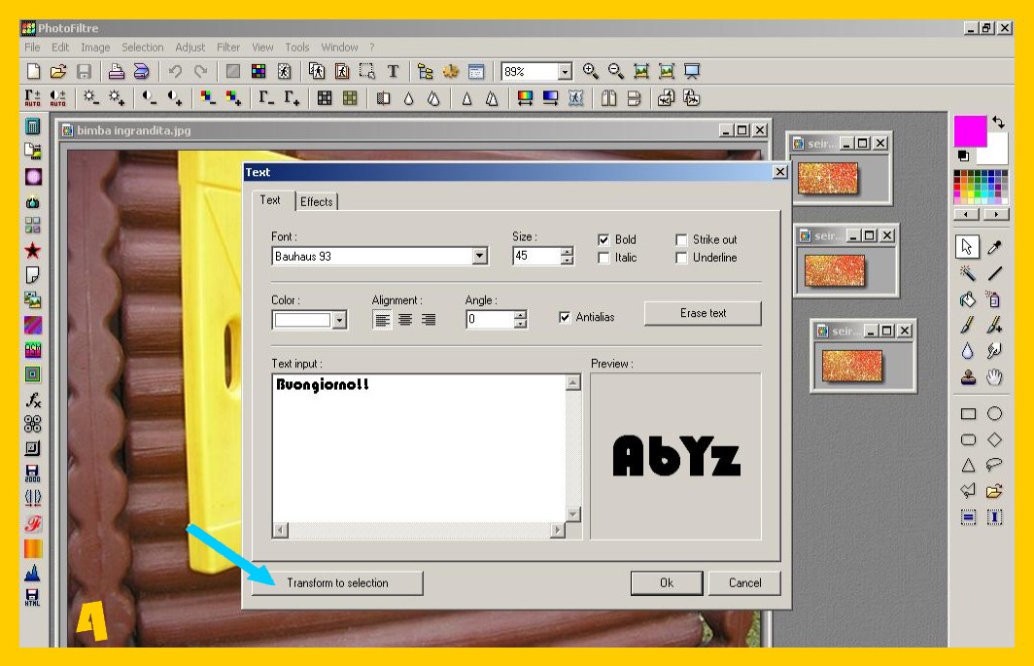Uncheck the Bold checkbox
This screenshot has width=1034, height=666.
(603, 239)
